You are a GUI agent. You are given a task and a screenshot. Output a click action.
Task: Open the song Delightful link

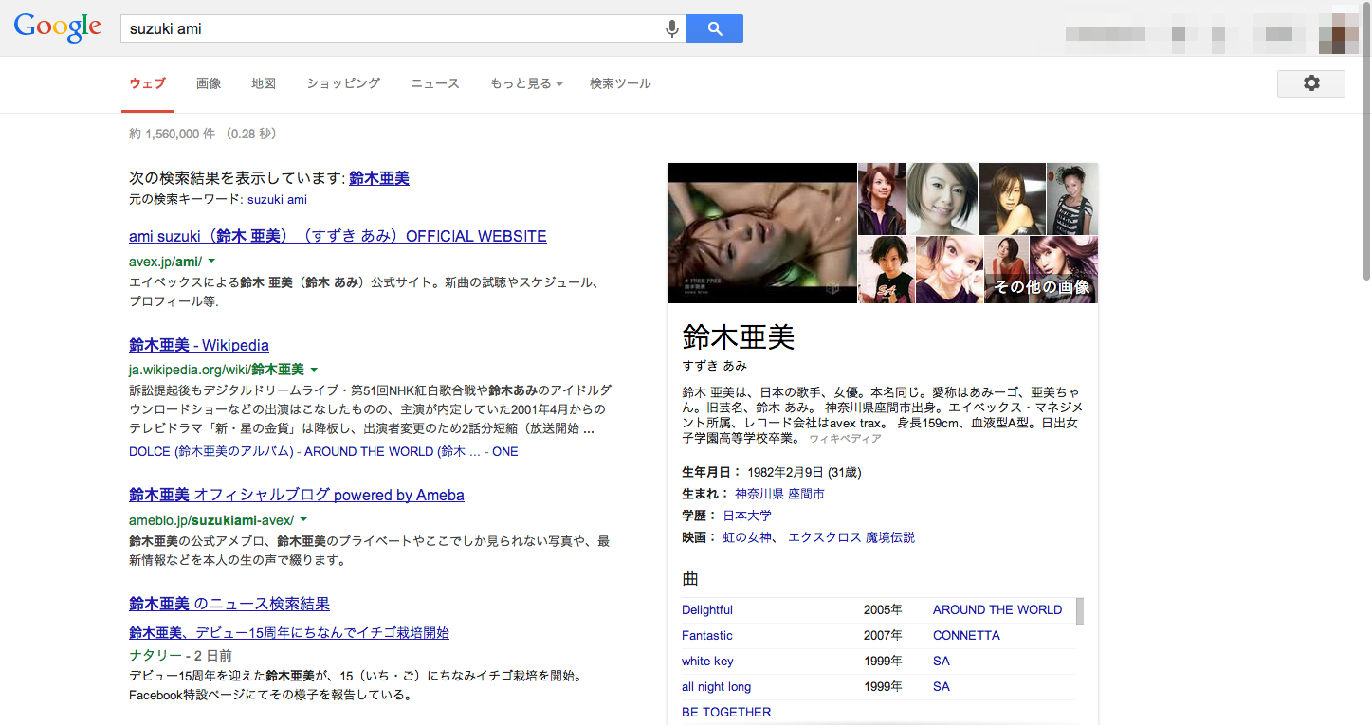click(x=707, y=610)
